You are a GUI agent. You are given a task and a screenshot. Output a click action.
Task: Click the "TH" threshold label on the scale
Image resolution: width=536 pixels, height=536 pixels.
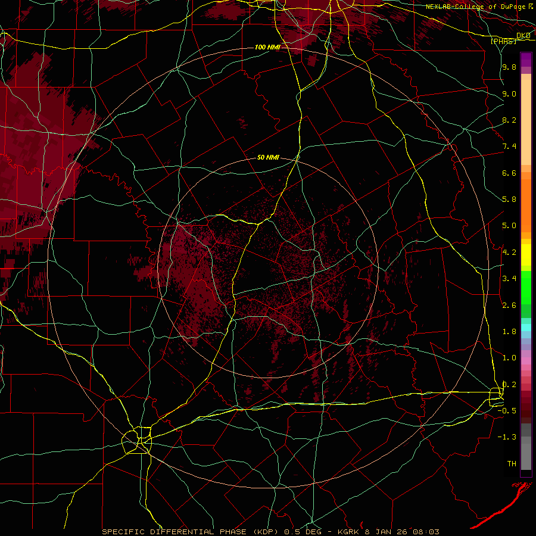point(512,464)
